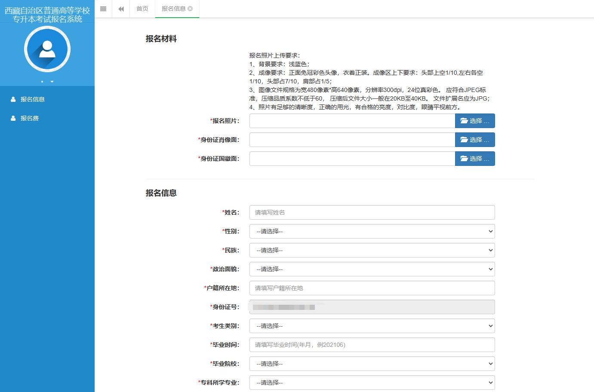Click 选择 button for 报名照片 upload

coord(475,121)
